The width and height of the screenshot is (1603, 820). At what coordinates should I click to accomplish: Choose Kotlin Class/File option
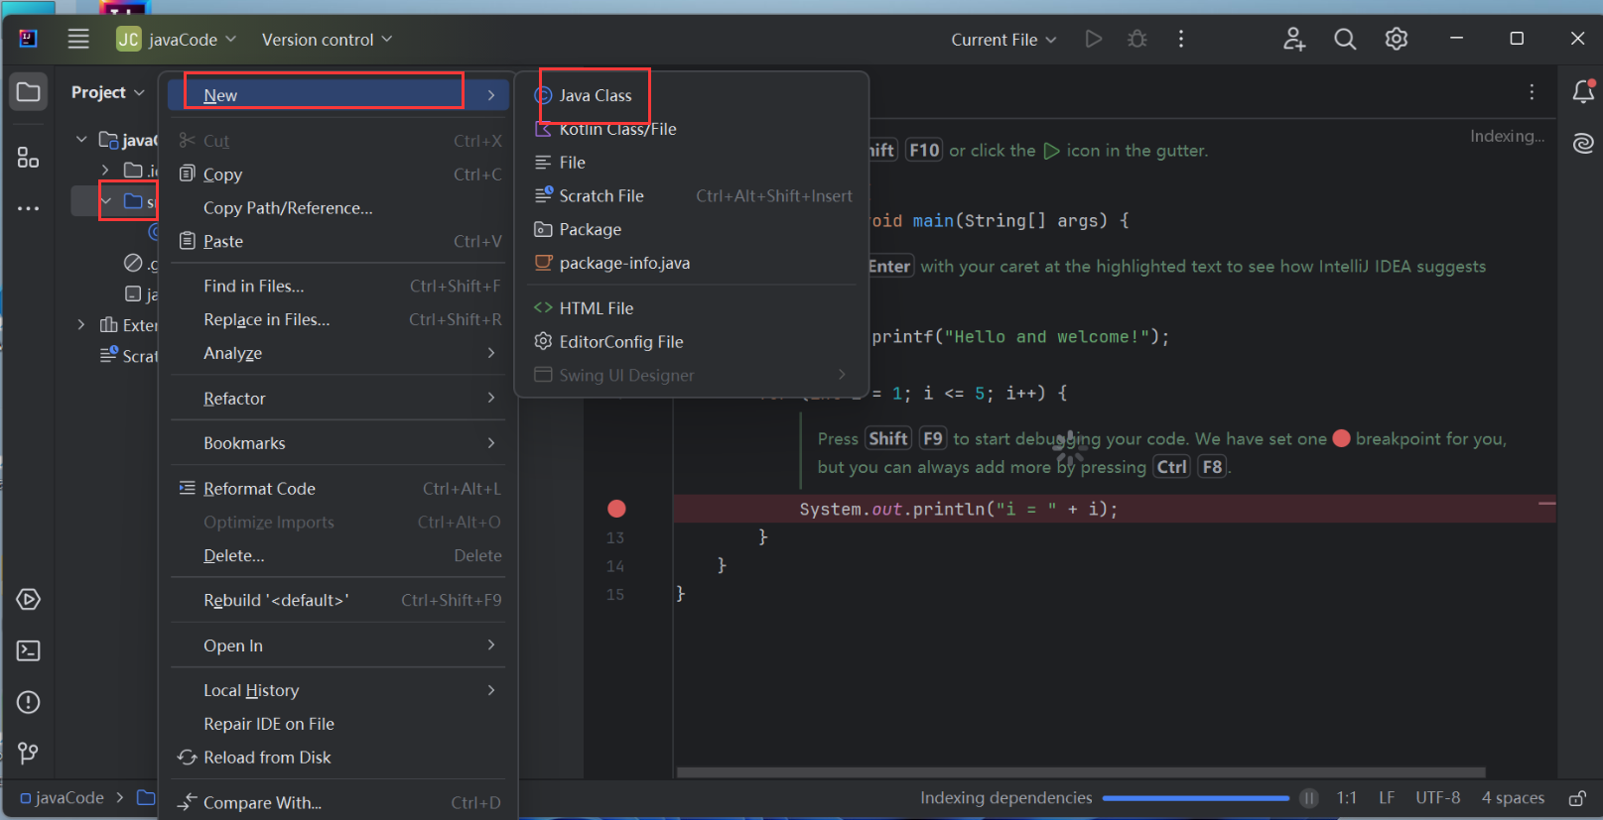pos(692,129)
